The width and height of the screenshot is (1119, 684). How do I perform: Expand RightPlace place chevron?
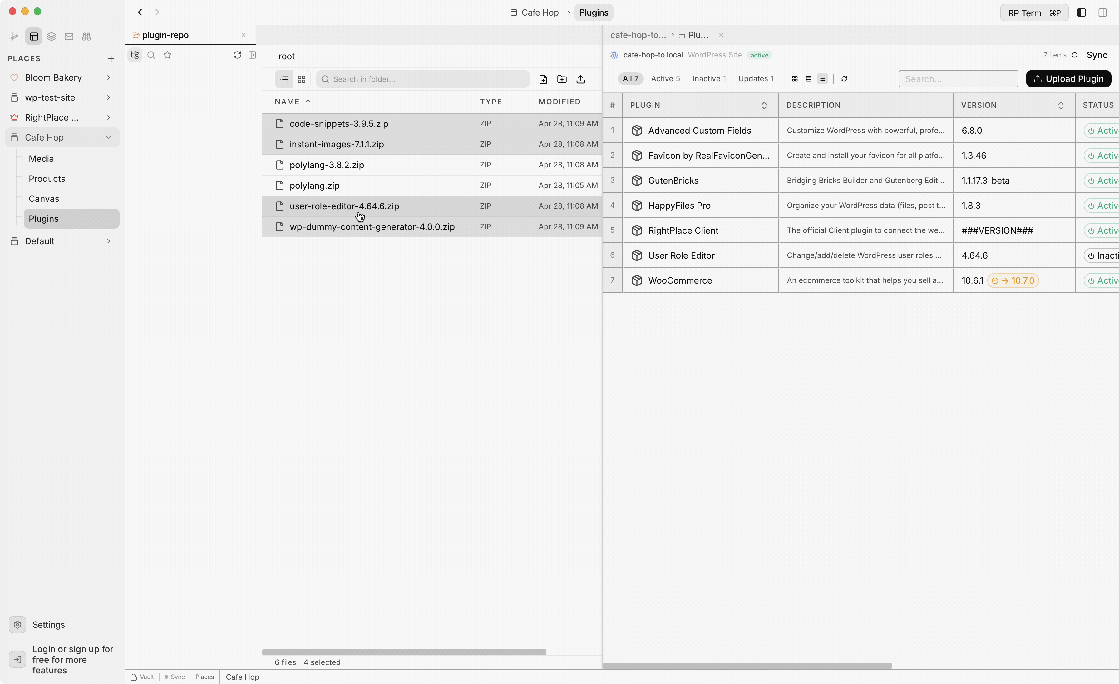click(x=109, y=118)
